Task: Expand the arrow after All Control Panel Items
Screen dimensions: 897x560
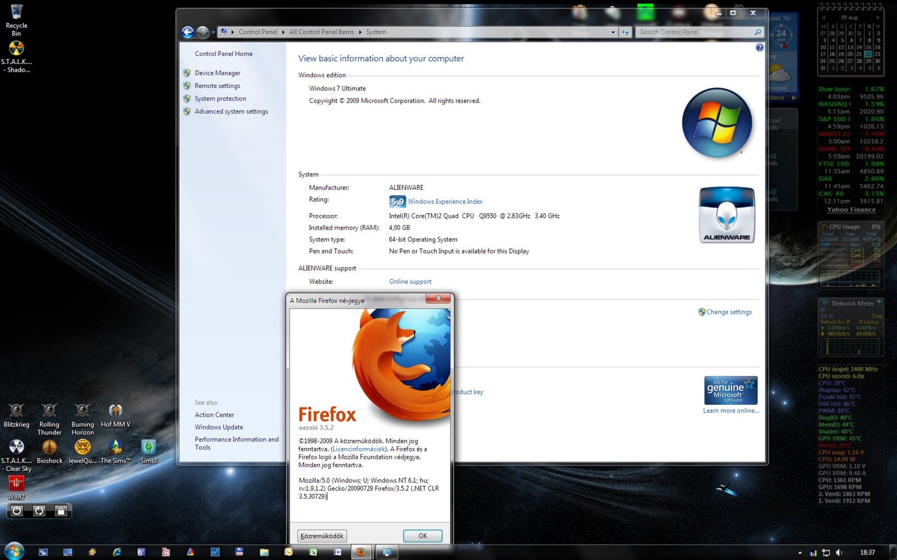Action: 360,32
